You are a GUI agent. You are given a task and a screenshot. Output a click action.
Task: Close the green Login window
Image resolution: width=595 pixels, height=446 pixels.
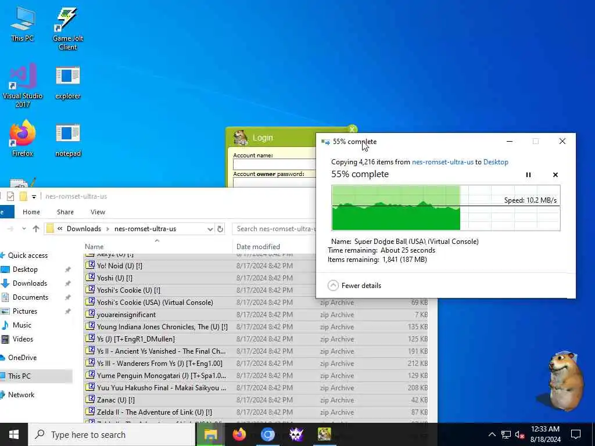pyautogui.click(x=352, y=130)
